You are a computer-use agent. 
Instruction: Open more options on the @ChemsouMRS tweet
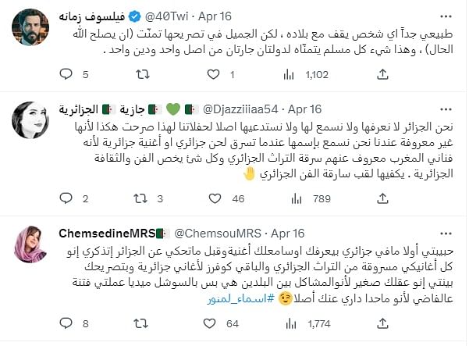446,234
